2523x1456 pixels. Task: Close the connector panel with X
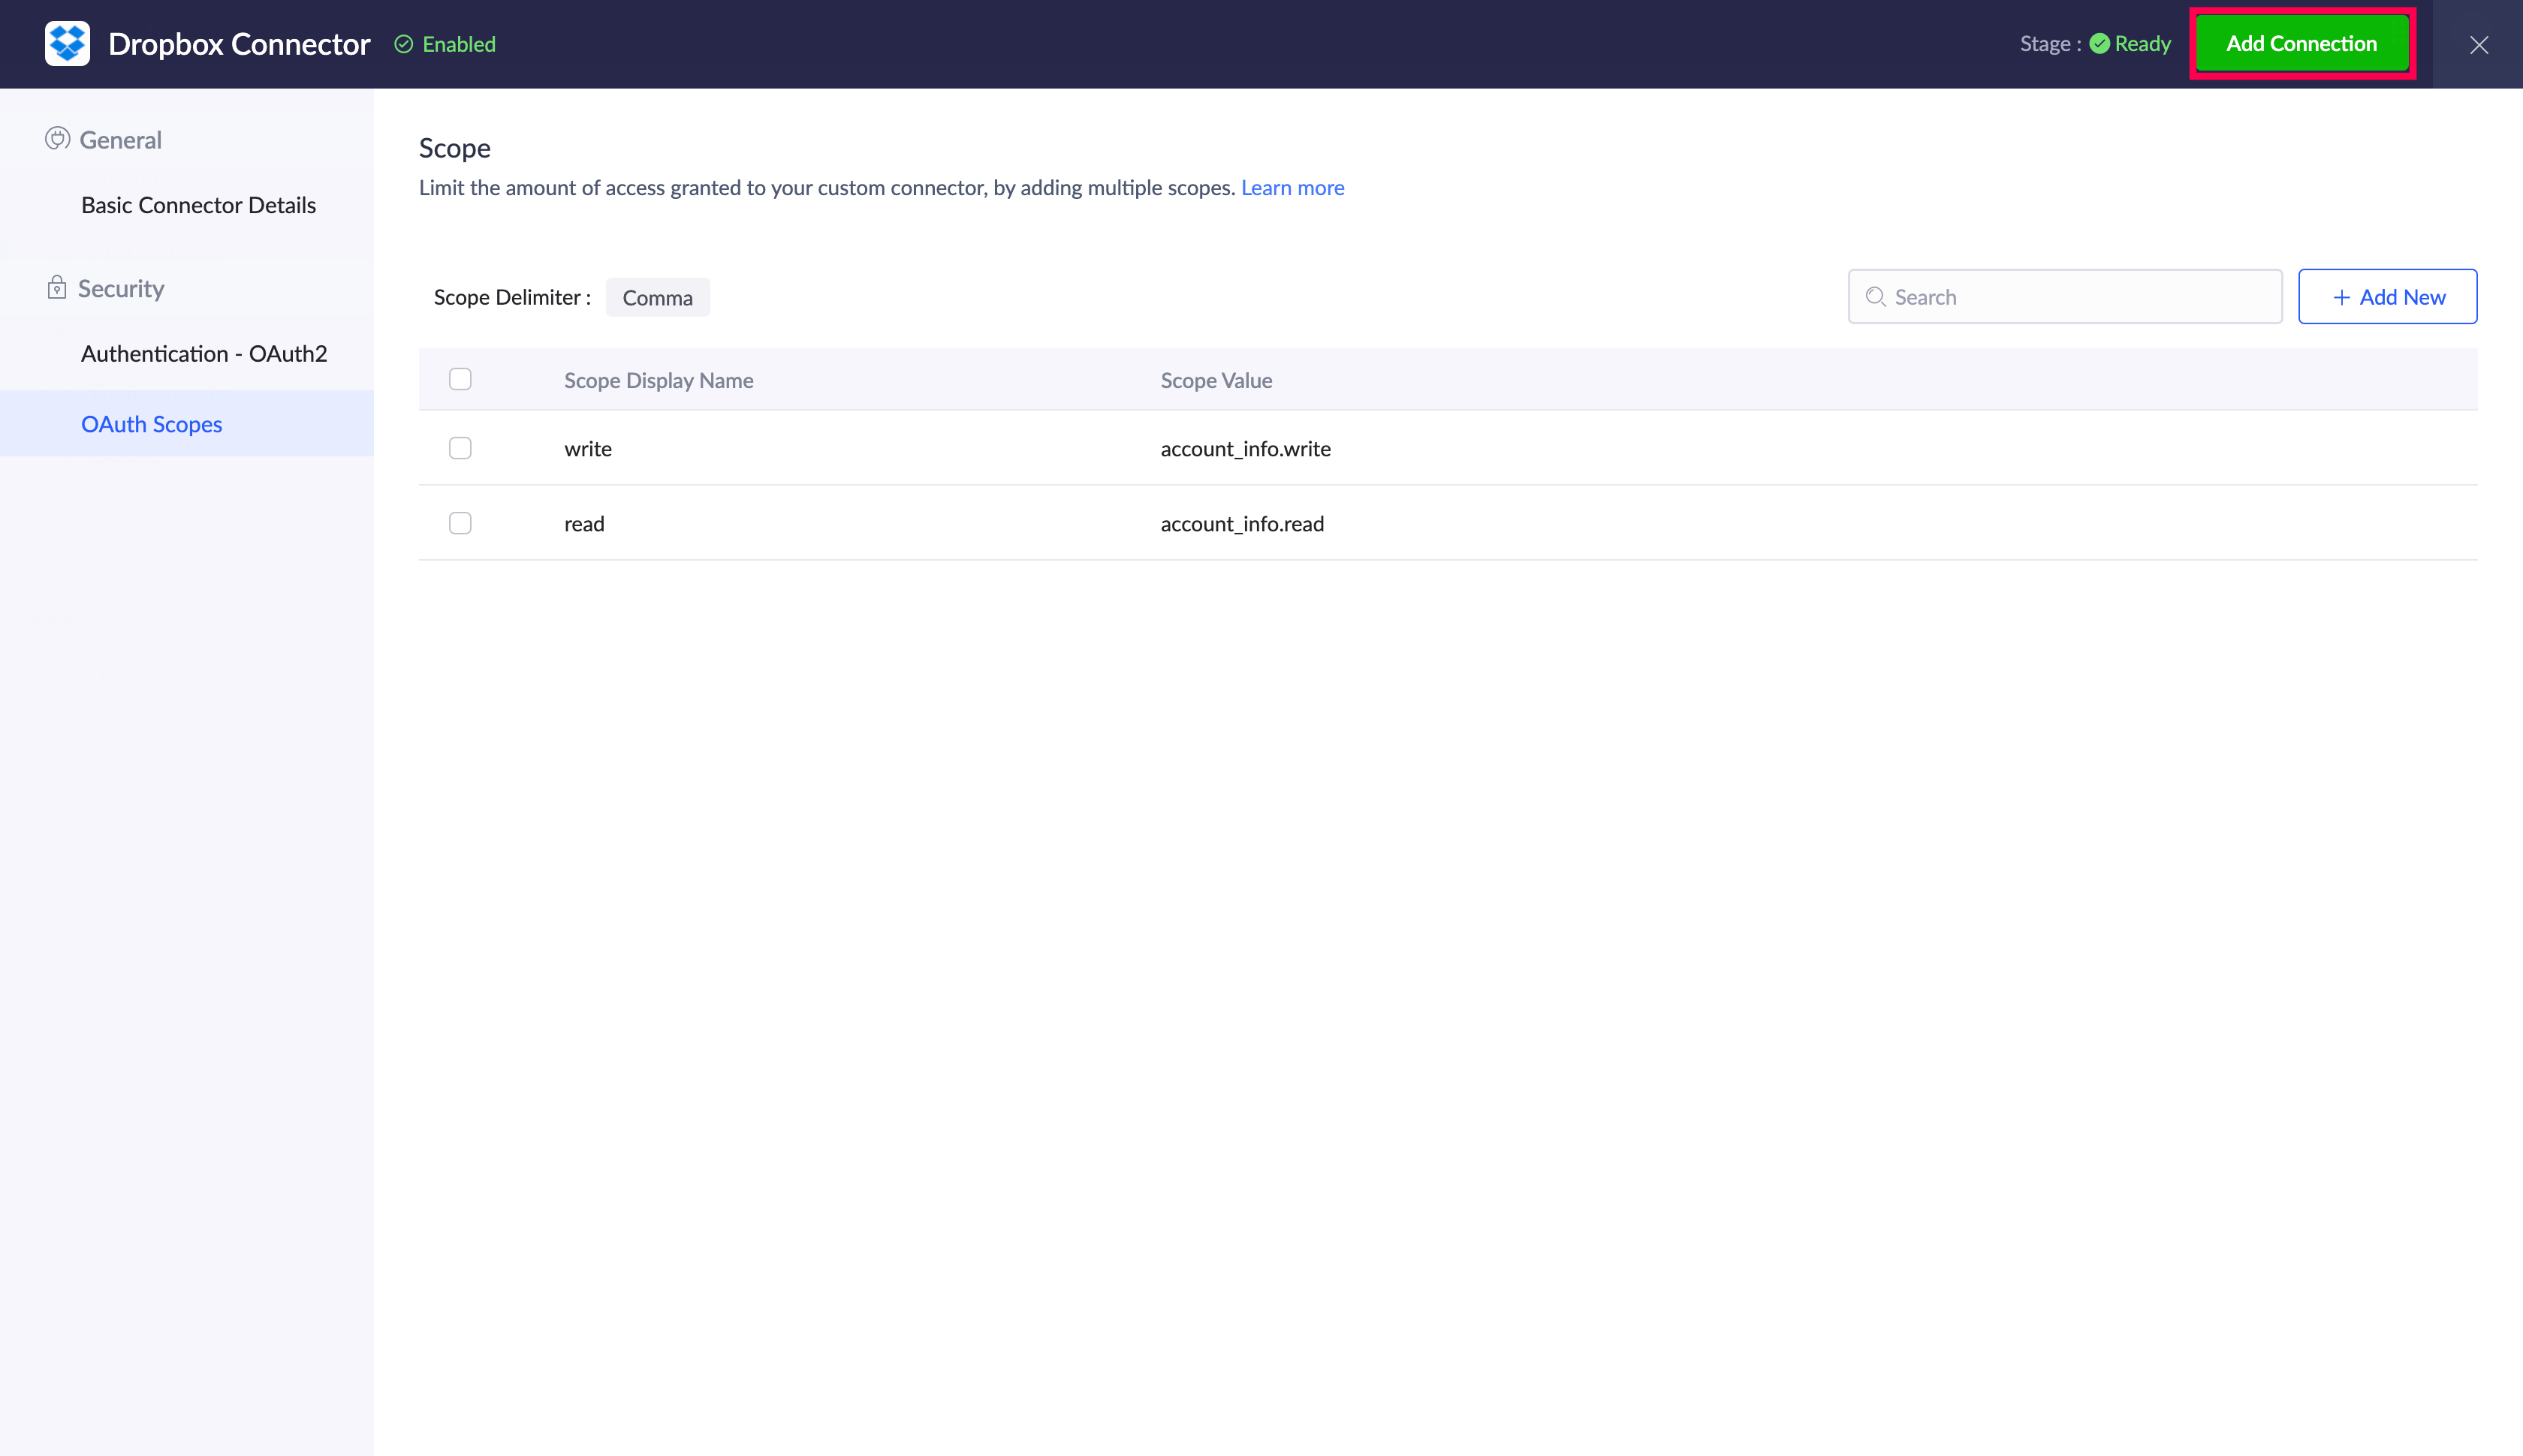[x=2478, y=45]
